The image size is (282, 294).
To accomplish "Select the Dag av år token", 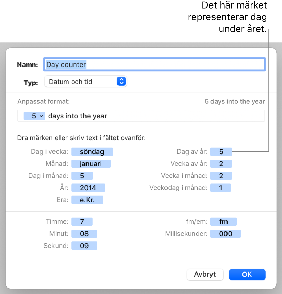I will (221, 152).
